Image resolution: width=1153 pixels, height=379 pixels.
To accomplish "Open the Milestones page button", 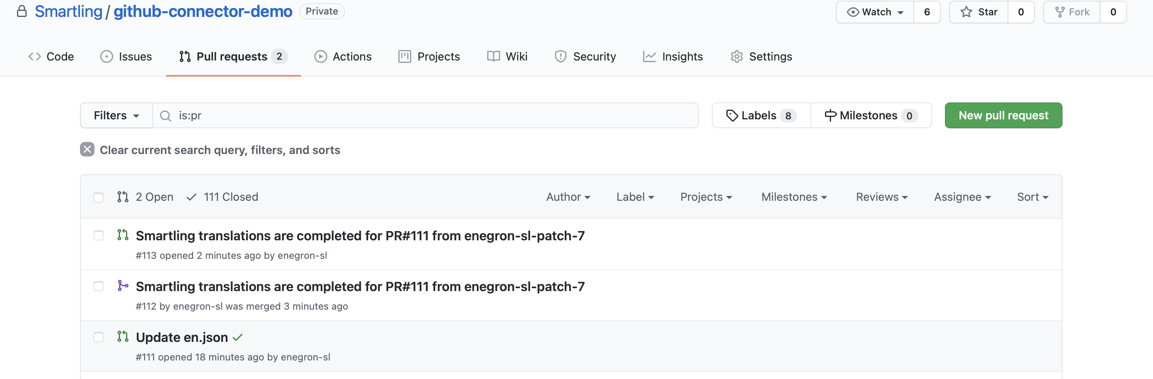I will pos(871,116).
